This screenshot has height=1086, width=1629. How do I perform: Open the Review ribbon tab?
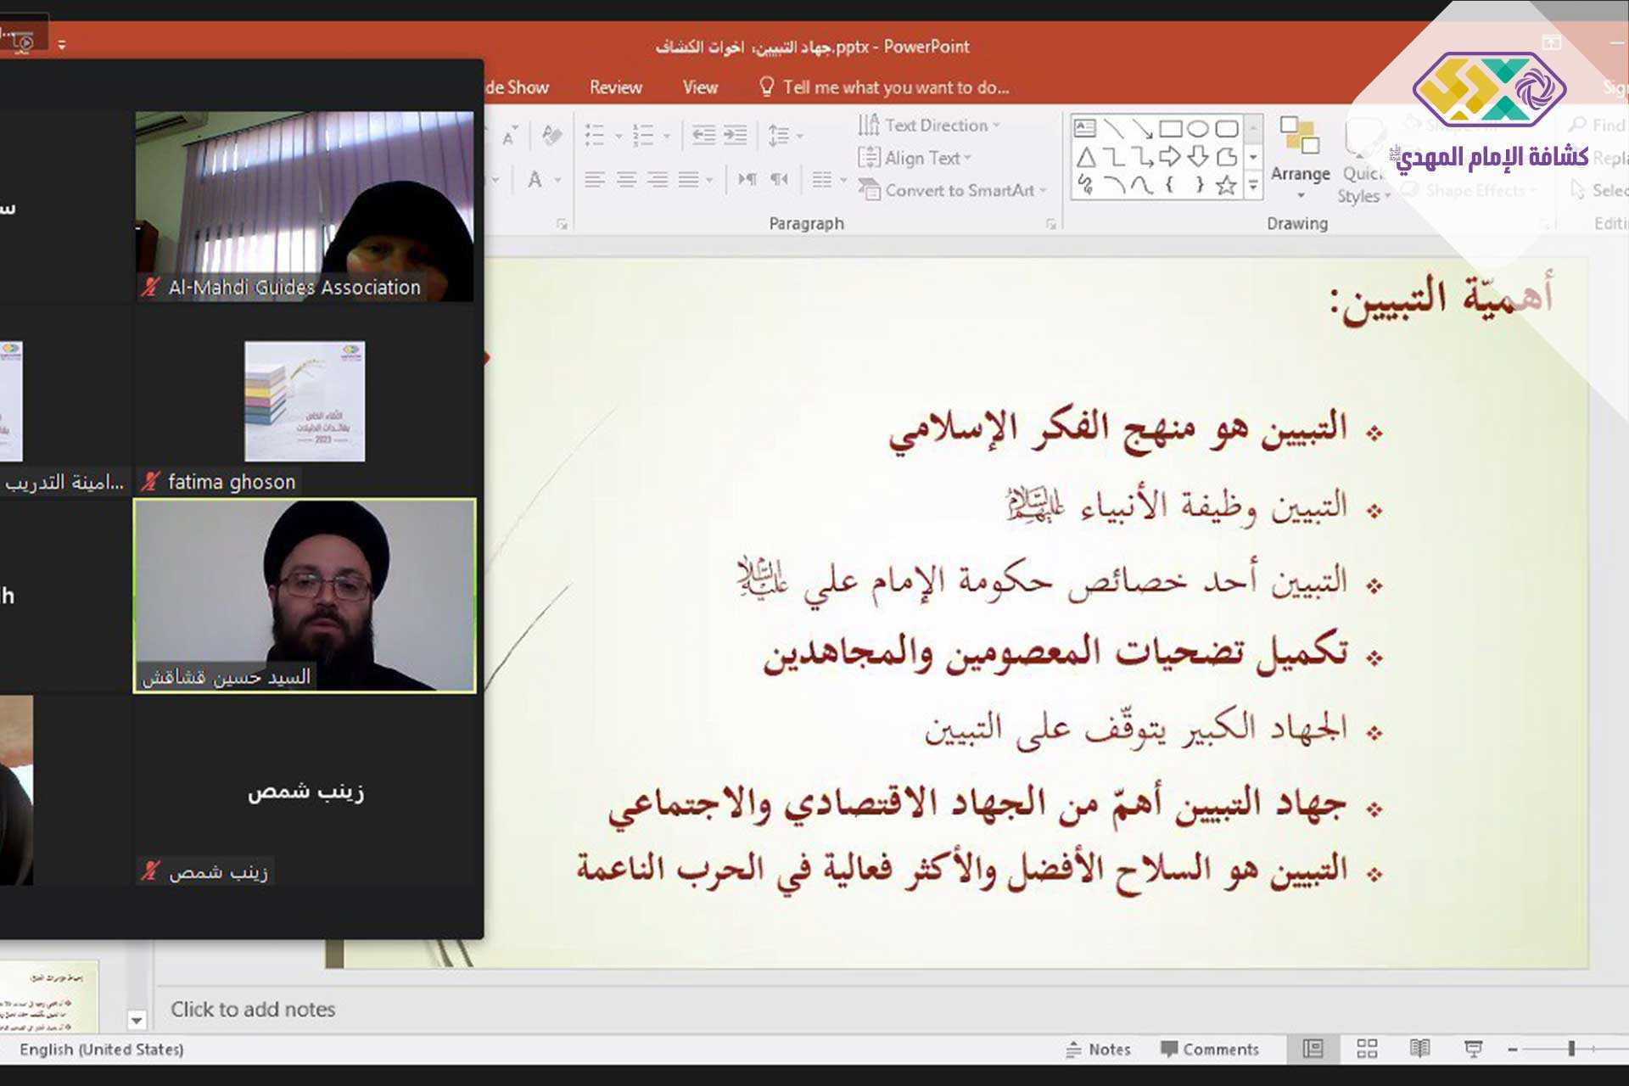point(616,87)
